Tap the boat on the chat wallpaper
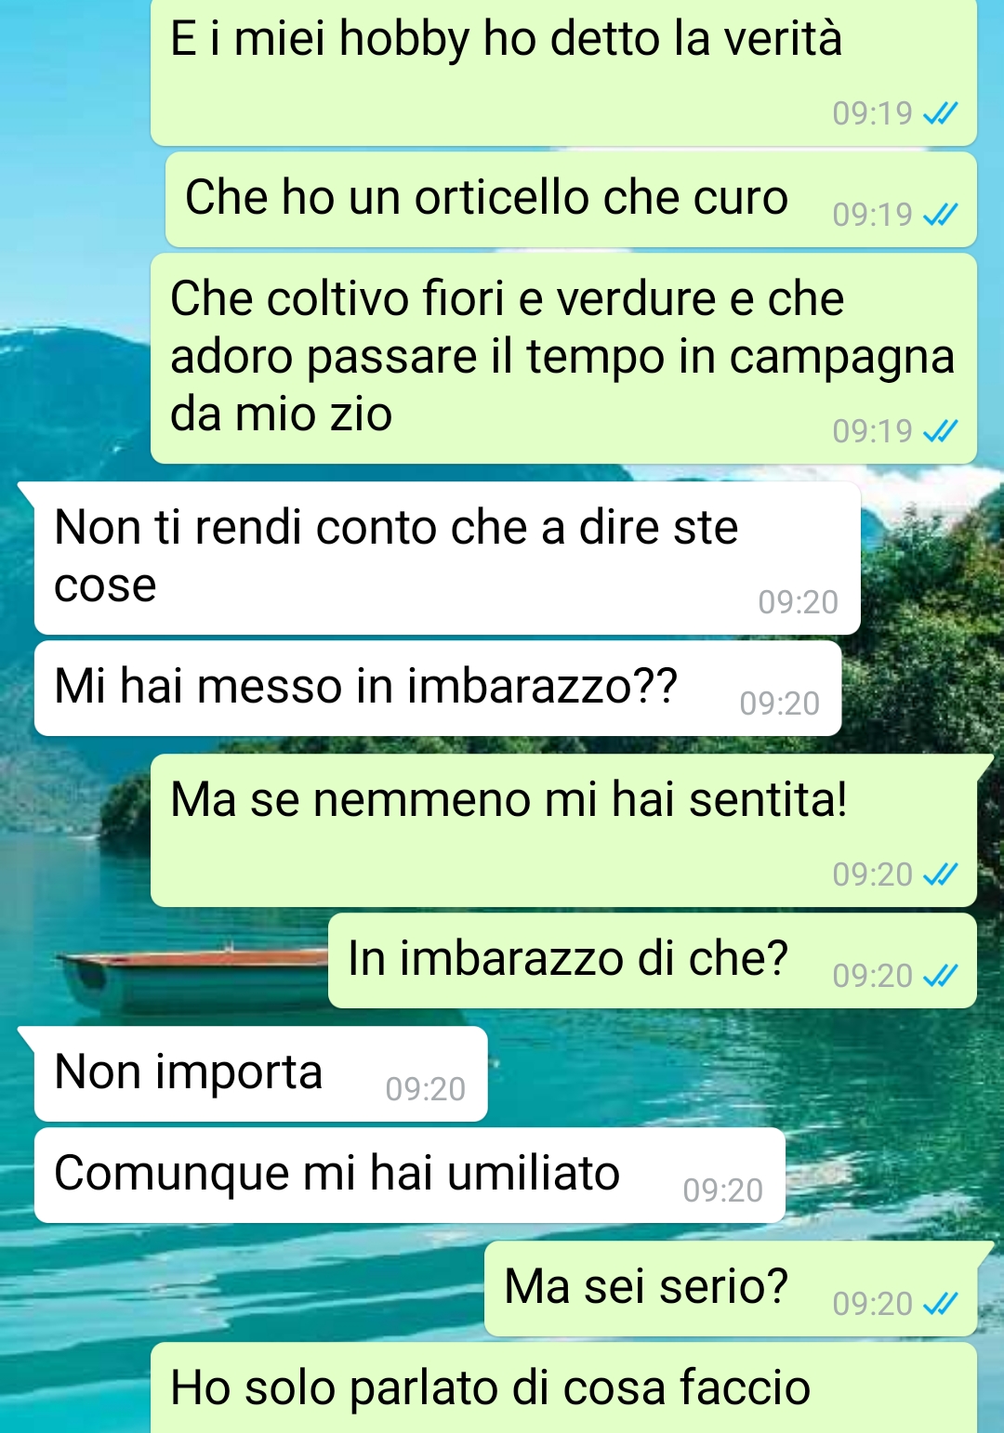The width and height of the screenshot is (1004, 1433). [x=191, y=978]
